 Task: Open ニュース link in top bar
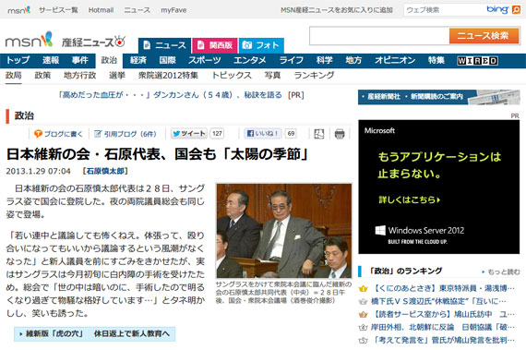coord(137,10)
